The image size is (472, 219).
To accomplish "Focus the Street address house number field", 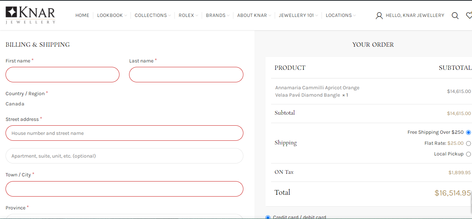I will point(124,133).
